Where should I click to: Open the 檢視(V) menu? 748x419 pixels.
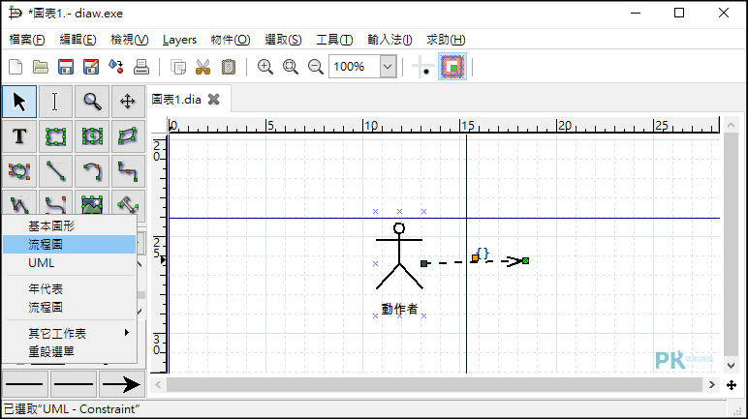coord(129,40)
